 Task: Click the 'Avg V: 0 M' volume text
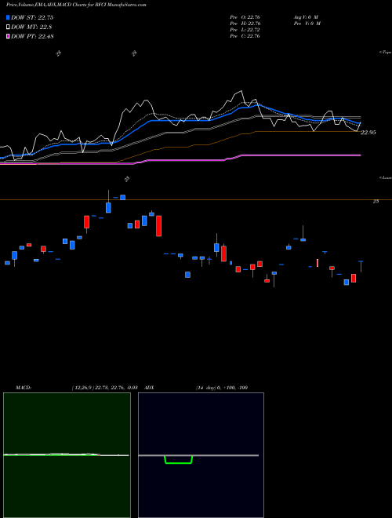(x=305, y=17)
